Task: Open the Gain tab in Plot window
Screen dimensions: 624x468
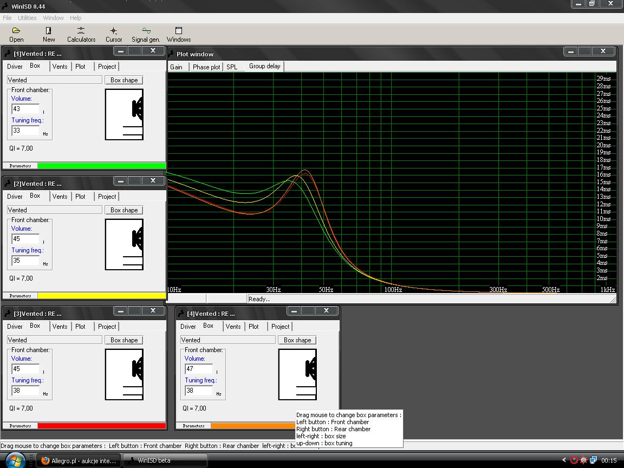Action: click(177, 67)
